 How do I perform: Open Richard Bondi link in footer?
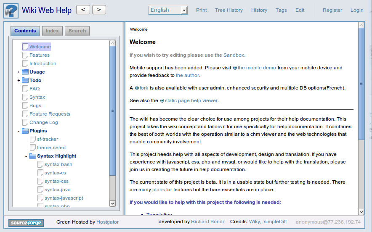click(207, 221)
